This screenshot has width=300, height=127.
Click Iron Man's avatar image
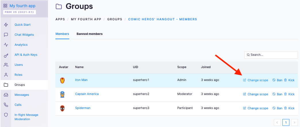[x=62, y=80]
